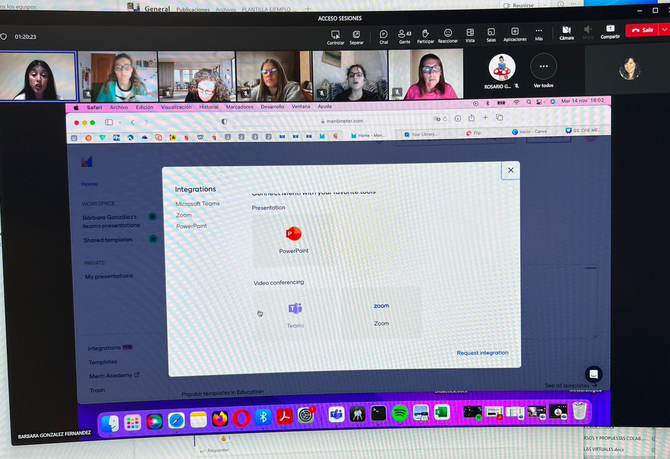Open the Mentimeter help chat bubble
Image resolution: width=670 pixels, height=459 pixels.
pyautogui.click(x=593, y=374)
